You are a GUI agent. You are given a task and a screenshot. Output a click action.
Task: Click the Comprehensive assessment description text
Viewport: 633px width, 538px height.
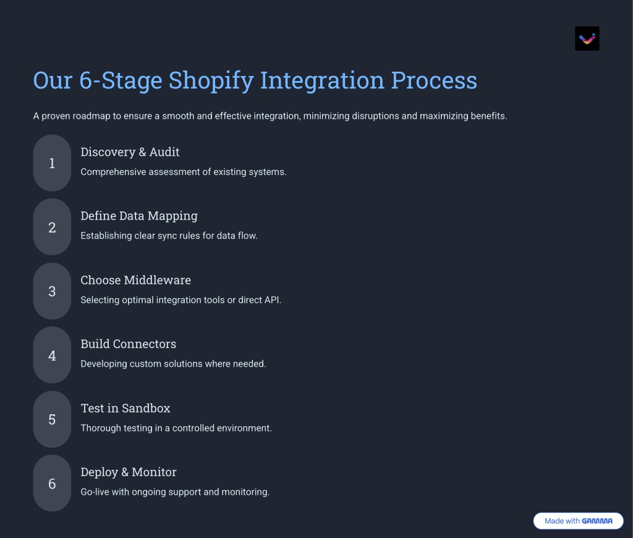[183, 172]
